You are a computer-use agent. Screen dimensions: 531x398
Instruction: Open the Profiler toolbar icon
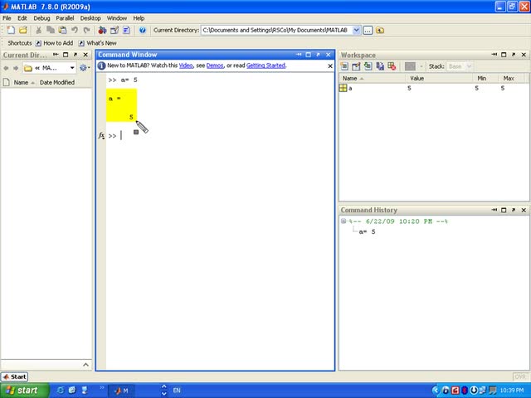[126, 30]
